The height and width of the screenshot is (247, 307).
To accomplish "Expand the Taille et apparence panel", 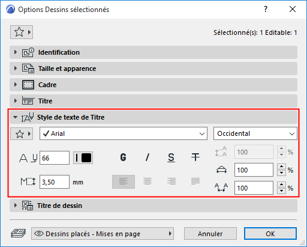I will point(153,69).
